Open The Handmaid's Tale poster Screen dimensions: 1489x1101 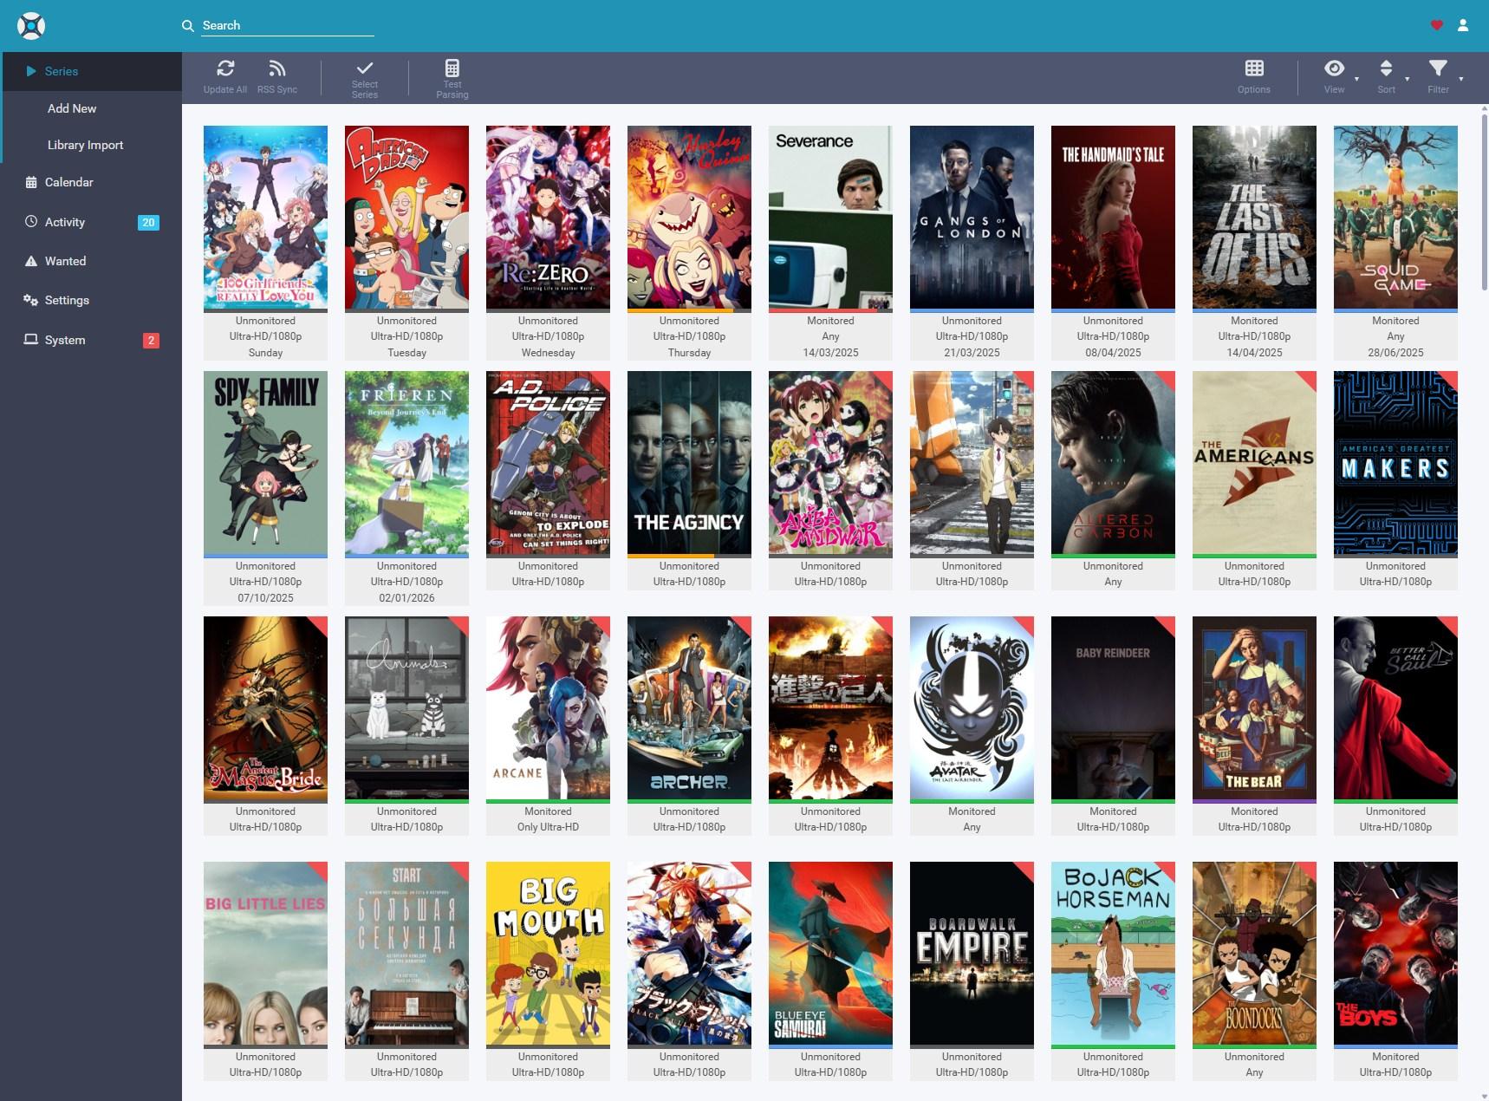click(1113, 217)
